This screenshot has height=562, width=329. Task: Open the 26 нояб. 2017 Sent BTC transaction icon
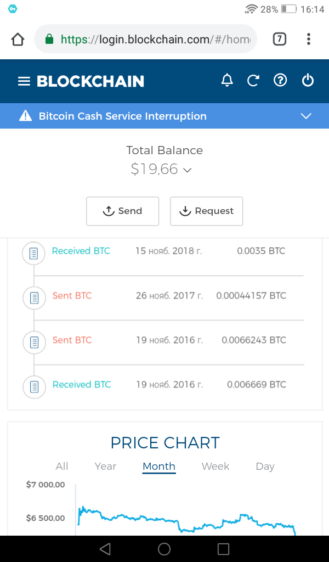pyautogui.click(x=33, y=298)
